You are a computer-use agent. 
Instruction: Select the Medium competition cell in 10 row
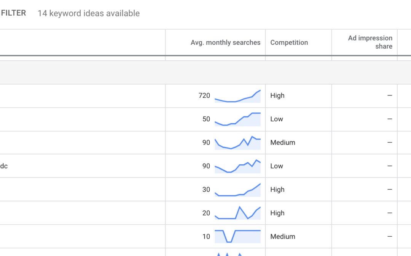282,237
